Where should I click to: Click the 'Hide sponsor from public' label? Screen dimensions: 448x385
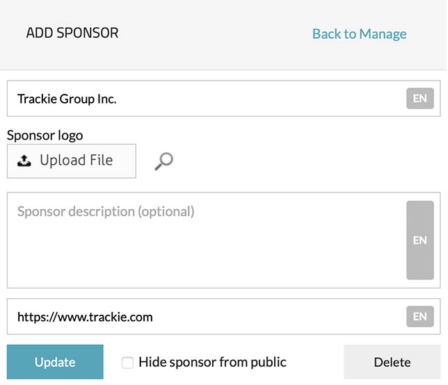212,362
